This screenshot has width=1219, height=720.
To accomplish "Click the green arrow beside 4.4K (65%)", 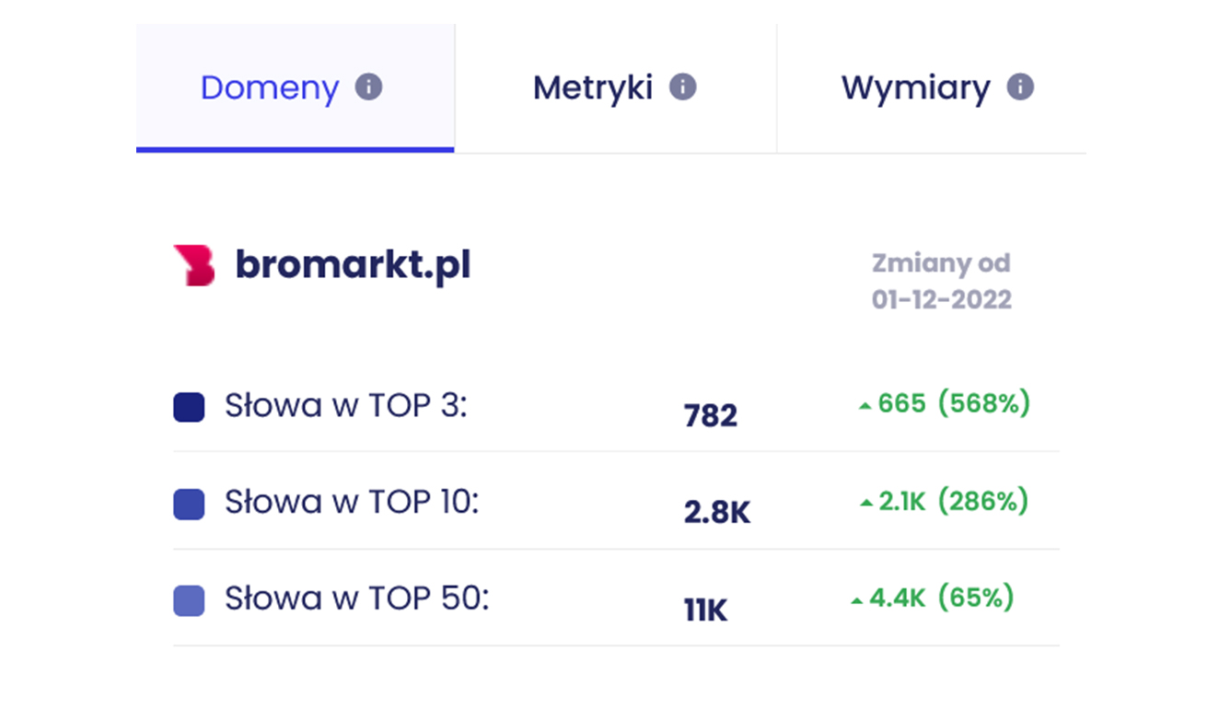I will (x=857, y=601).
